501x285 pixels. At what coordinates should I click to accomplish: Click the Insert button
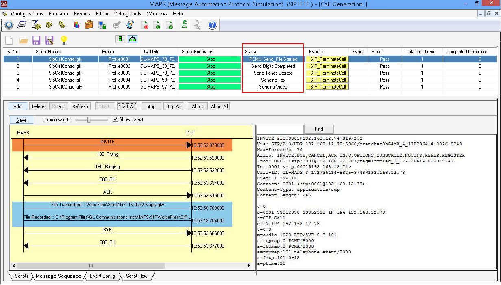click(x=58, y=106)
